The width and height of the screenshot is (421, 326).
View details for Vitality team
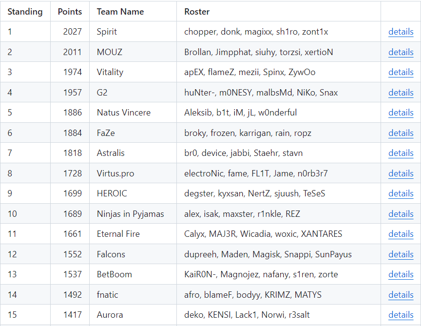coord(401,72)
